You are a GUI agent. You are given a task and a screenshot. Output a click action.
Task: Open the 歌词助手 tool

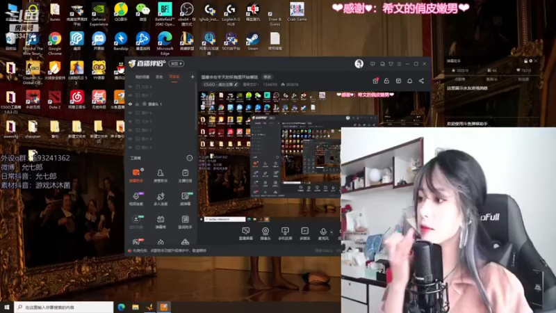tap(185, 222)
